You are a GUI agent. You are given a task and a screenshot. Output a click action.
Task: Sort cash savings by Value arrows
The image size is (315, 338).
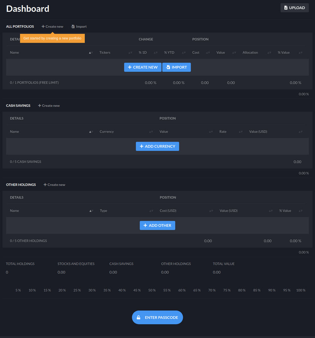coord(211,132)
